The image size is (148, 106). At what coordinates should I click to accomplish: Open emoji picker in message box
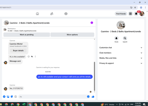click(88, 97)
